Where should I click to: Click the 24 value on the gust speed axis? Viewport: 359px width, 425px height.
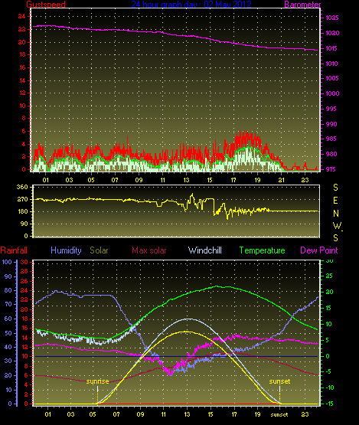(x=21, y=17)
